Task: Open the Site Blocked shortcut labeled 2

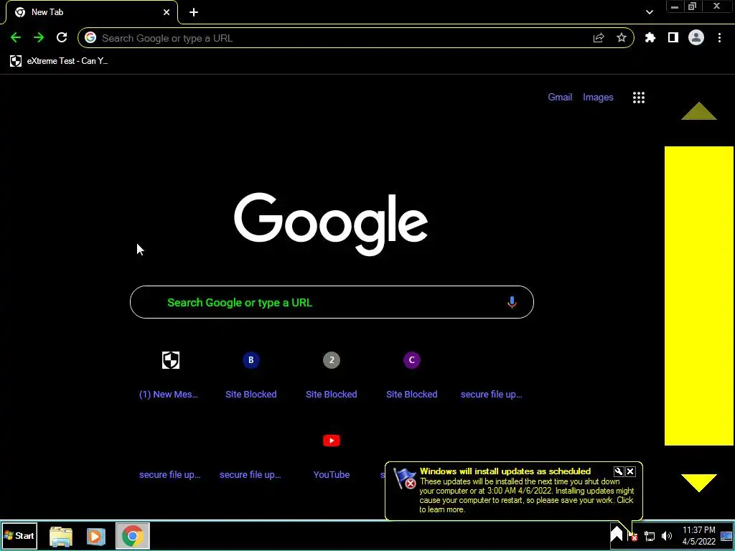Action: [332, 375]
